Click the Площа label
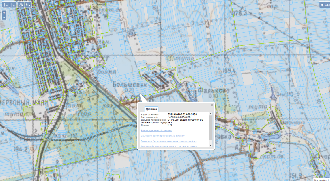 click(x=145, y=125)
